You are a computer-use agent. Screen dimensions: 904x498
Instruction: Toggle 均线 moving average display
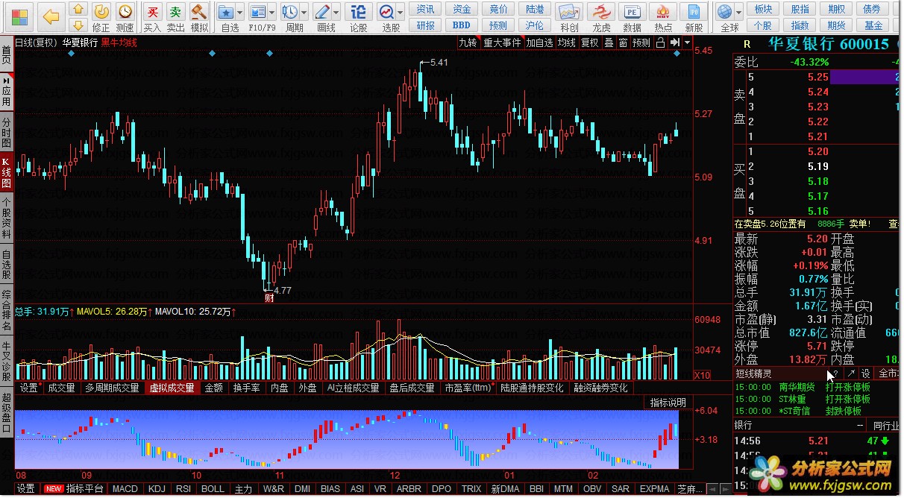point(567,42)
